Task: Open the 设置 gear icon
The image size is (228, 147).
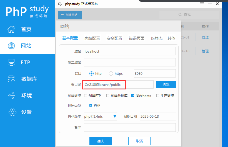Action: [12, 112]
